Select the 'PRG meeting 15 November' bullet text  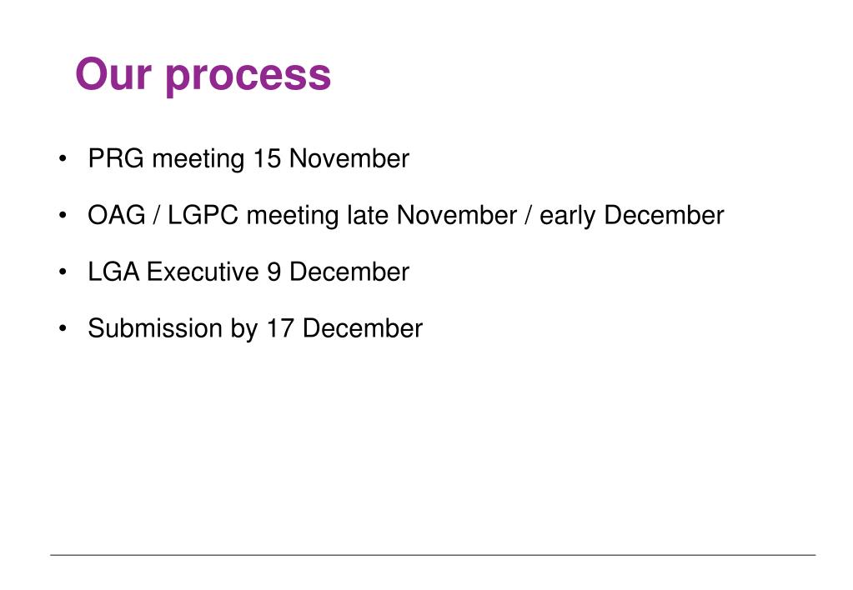click(x=248, y=159)
